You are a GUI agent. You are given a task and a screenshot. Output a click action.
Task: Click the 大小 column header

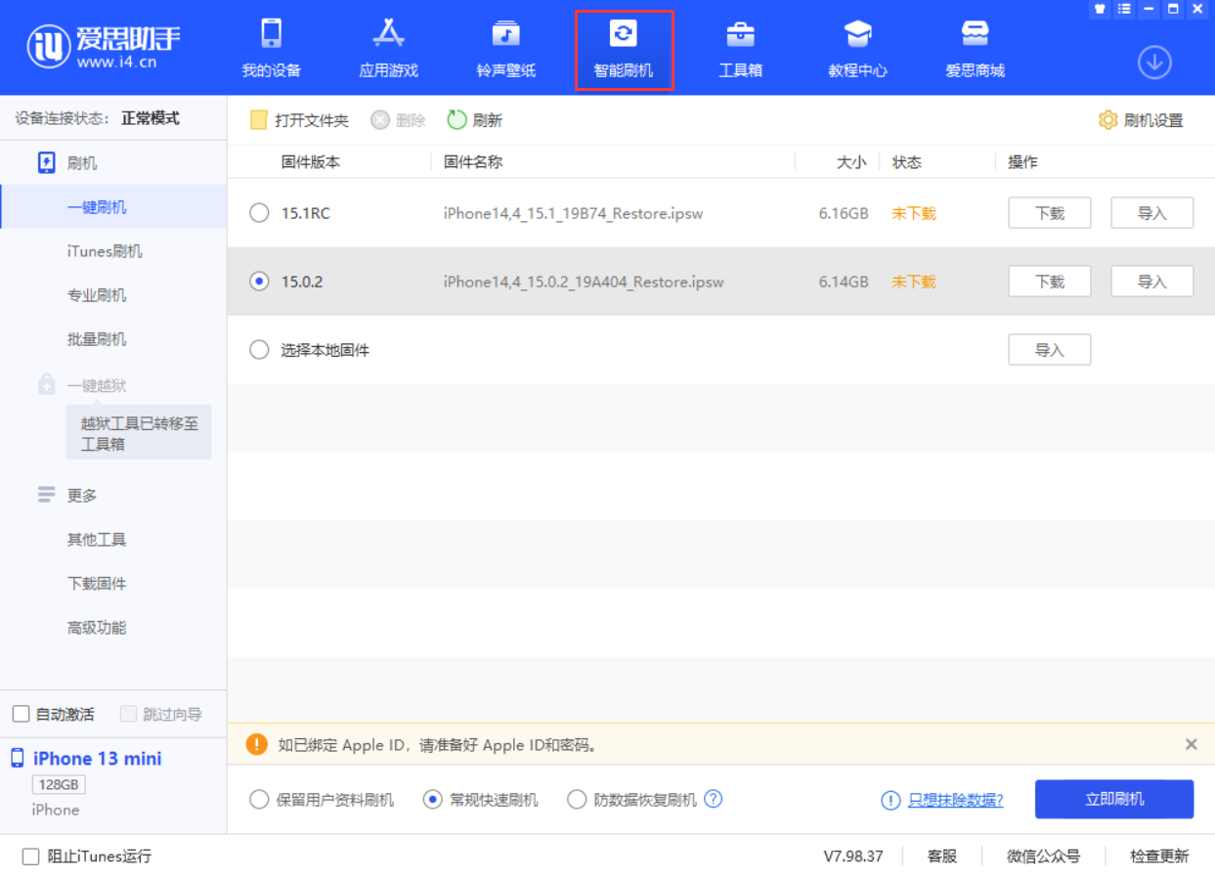pos(851,162)
